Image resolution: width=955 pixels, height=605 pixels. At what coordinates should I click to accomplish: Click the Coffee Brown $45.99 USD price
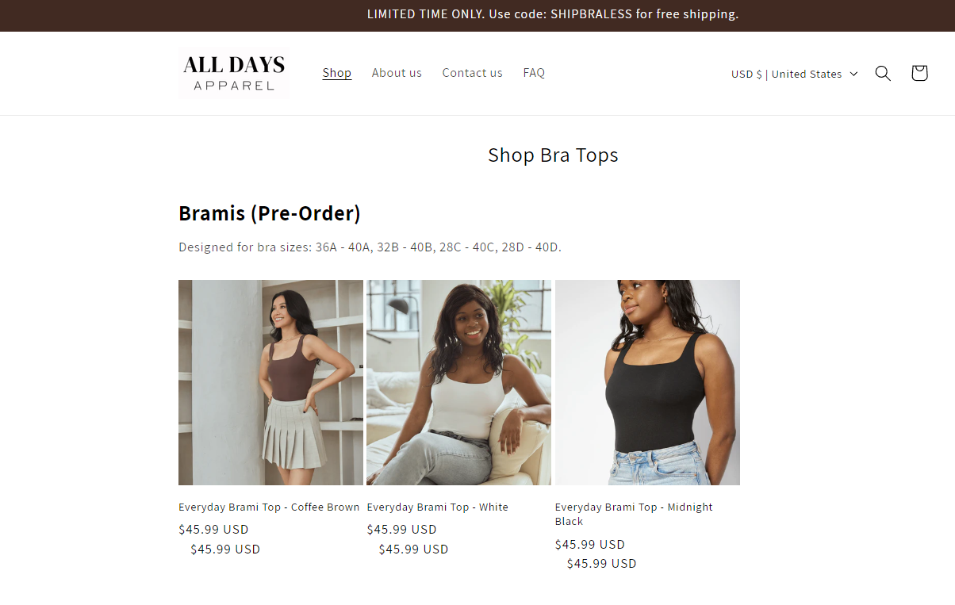coord(213,530)
